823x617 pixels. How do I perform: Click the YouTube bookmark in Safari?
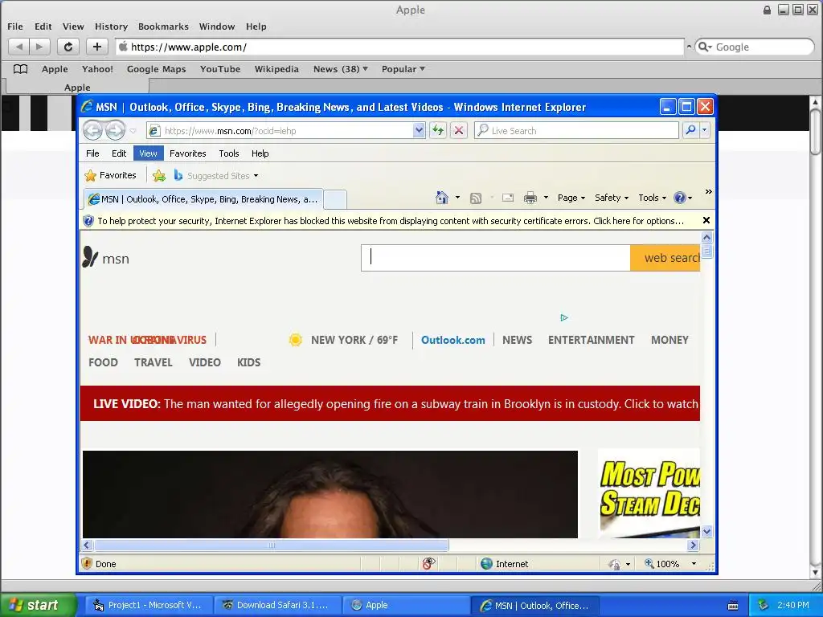(220, 69)
